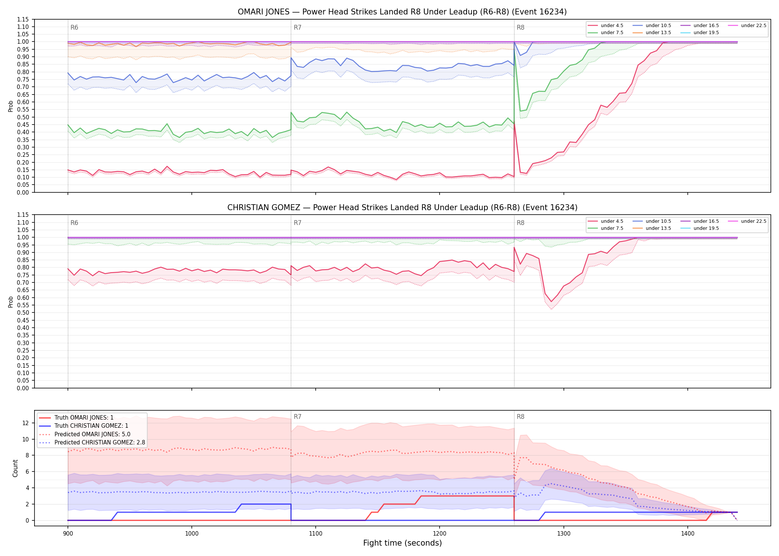Click the R7 marker in Omari Jones chart
This screenshot has height=556, width=779.
click(298, 27)
